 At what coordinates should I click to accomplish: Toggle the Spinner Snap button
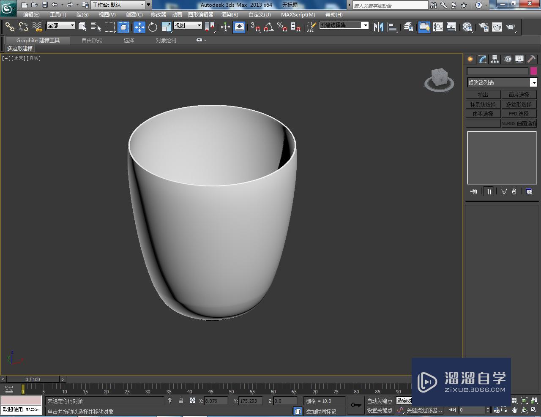pyautogui.click(x=295, y=27)
